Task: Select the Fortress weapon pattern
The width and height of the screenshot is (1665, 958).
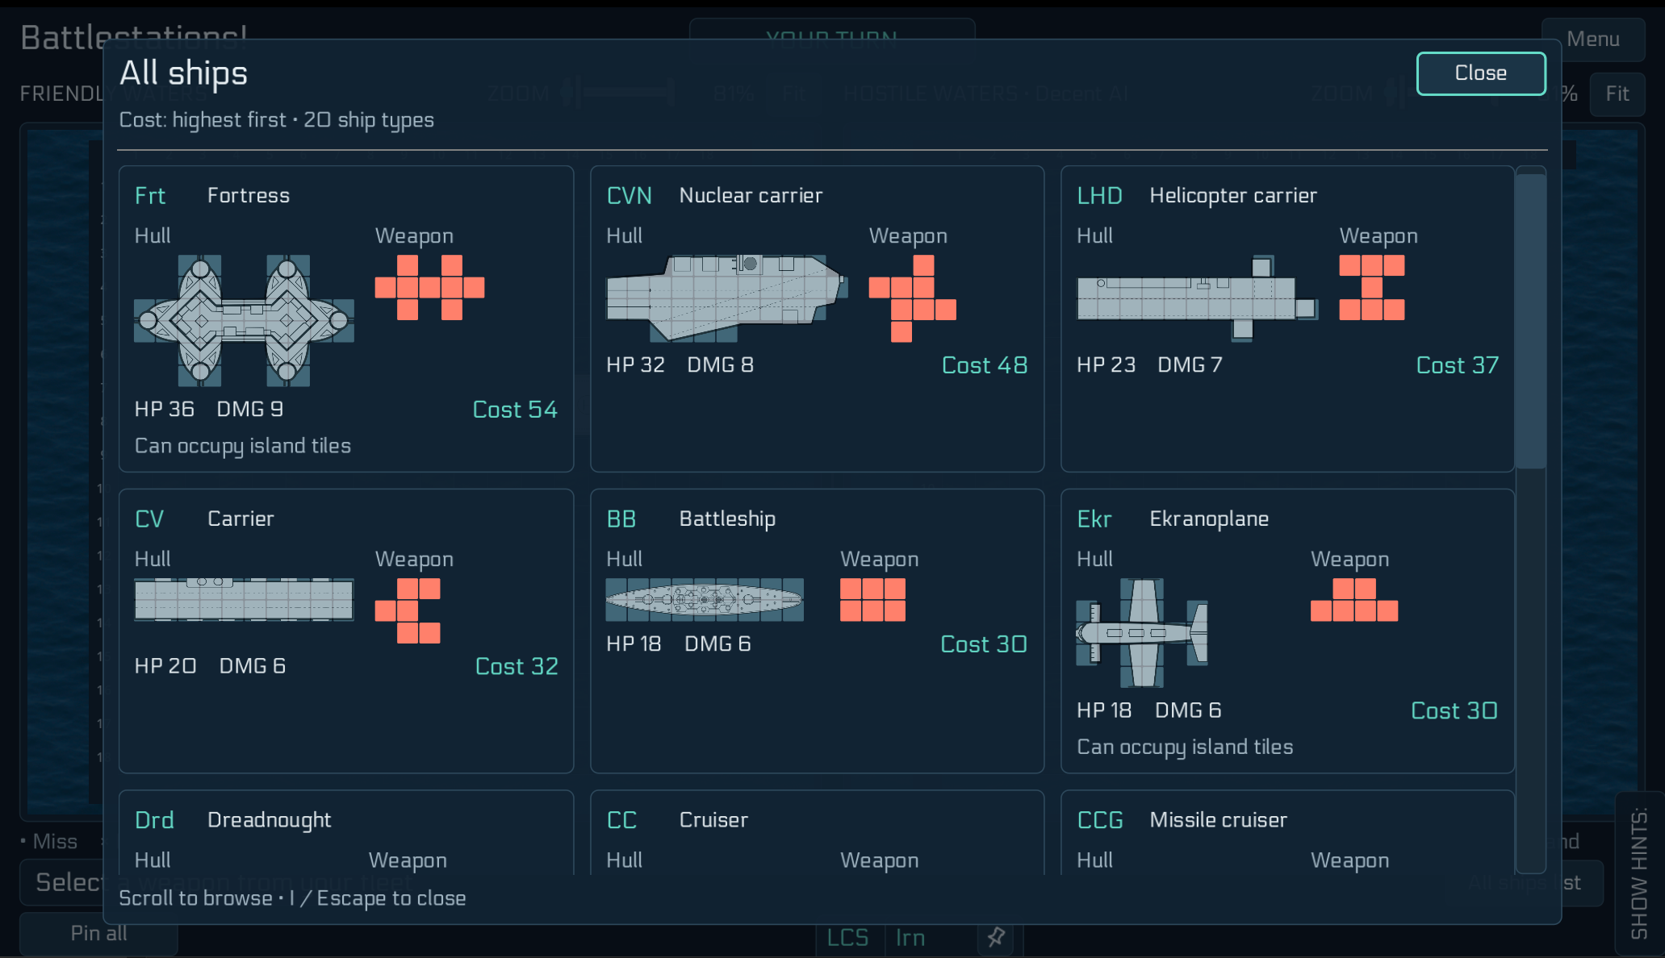Action: point(429,287)
